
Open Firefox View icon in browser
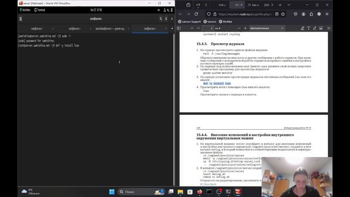188,5
